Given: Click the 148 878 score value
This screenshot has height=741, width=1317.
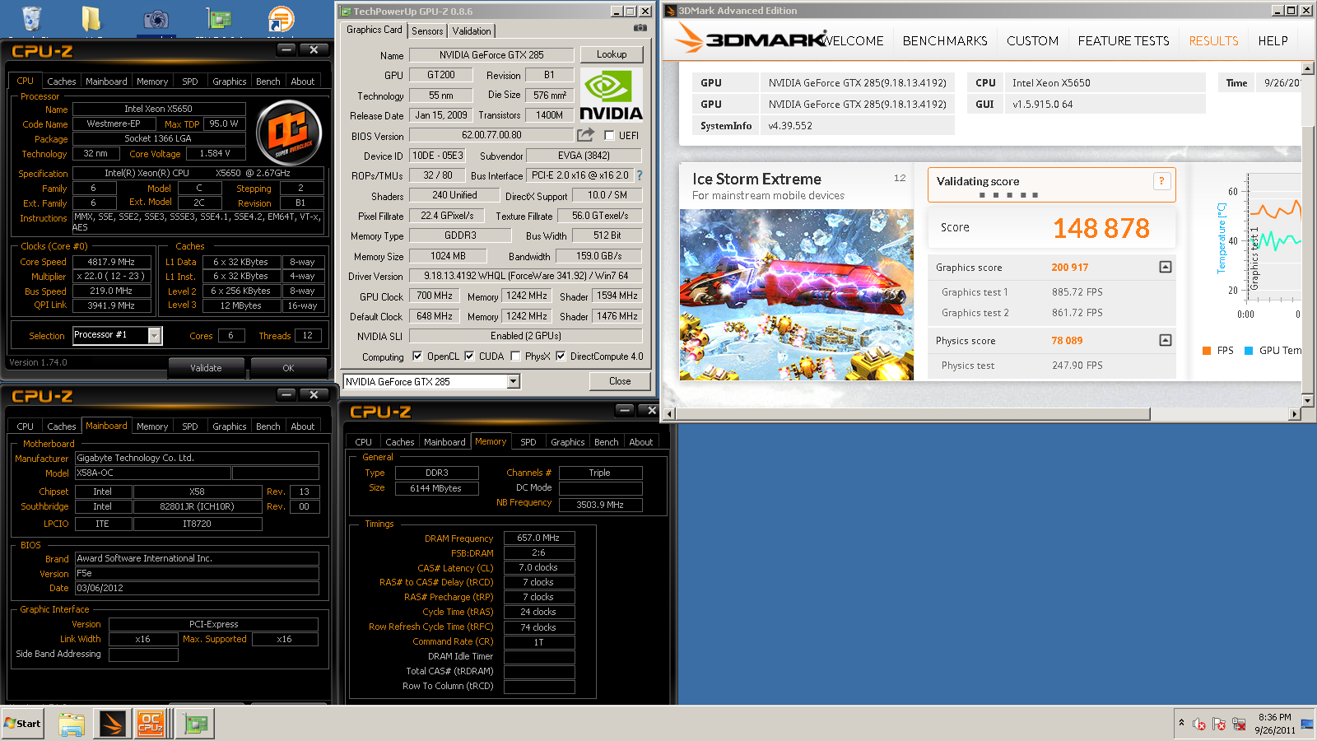Looking at the screenshot, I should point(1101,228).
